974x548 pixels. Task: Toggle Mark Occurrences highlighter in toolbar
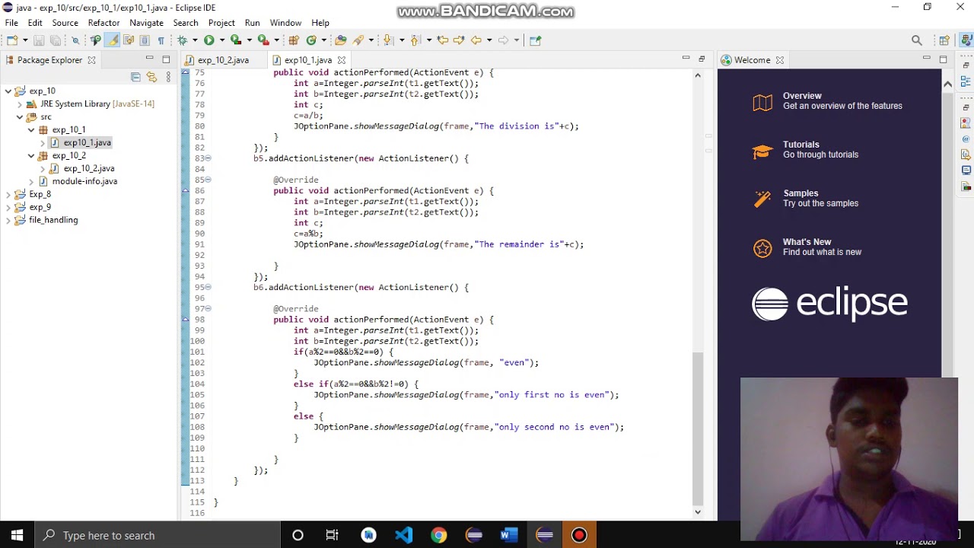coord(113,40)
